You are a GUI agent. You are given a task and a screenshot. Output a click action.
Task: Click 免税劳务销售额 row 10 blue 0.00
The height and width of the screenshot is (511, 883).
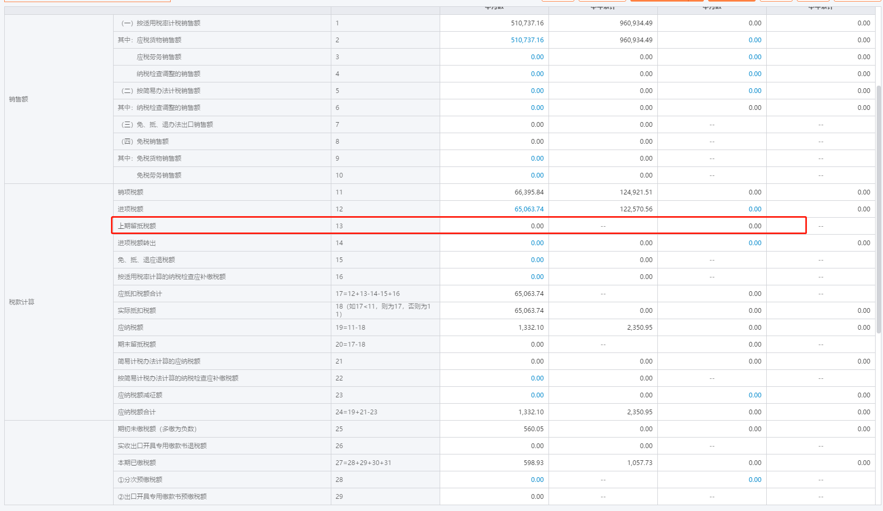tap(537, 175)
